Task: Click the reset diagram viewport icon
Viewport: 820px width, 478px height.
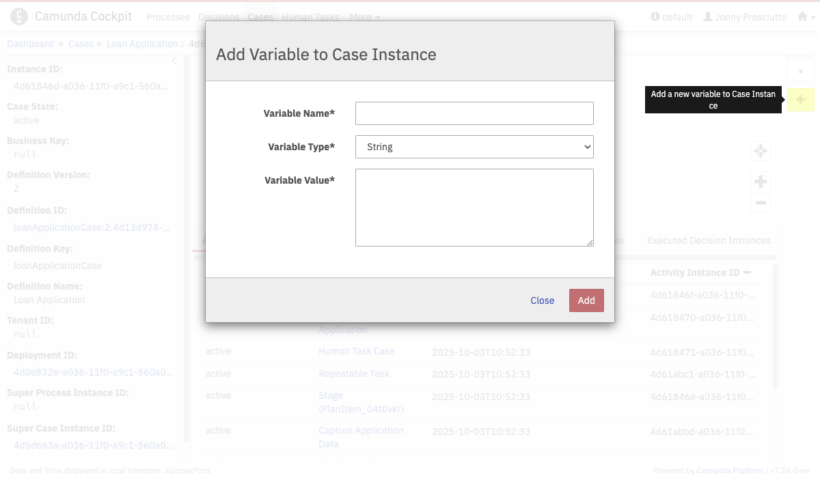Action: 760,151
